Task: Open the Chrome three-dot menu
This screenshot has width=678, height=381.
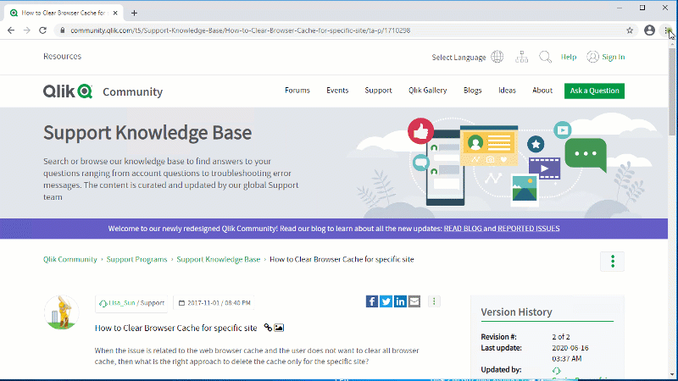Action: click(666, 30)
